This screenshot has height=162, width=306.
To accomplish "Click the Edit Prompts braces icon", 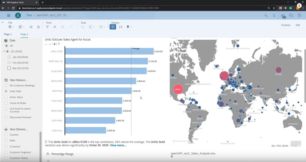I will [101, 27].
